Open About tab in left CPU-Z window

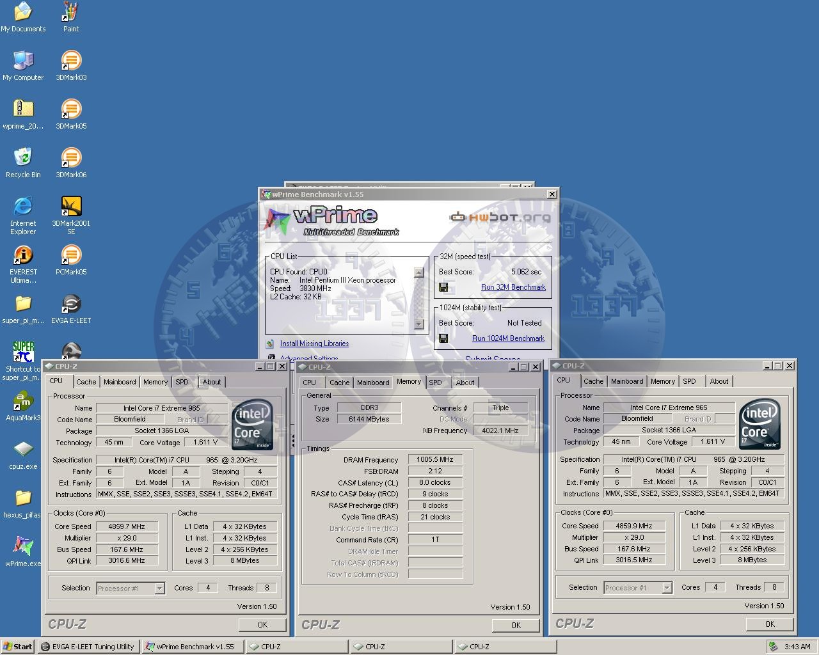pos(212,382)
